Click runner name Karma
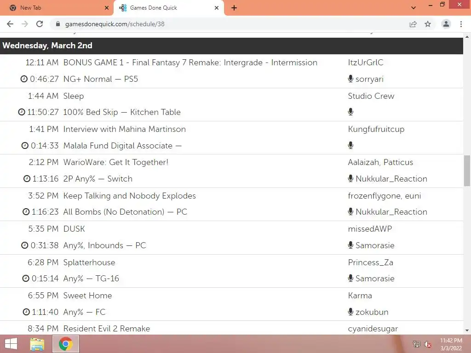The width and height of the screenshot is (471, 353). (x=360, y=296)
